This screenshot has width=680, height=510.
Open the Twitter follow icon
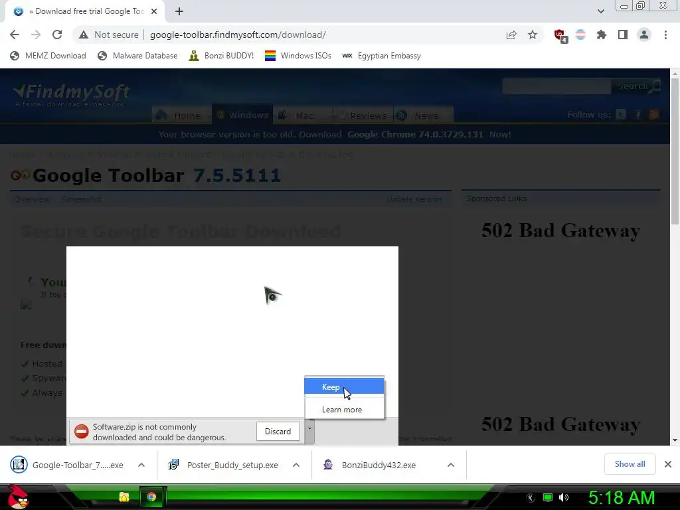click(x=621, y=114)
